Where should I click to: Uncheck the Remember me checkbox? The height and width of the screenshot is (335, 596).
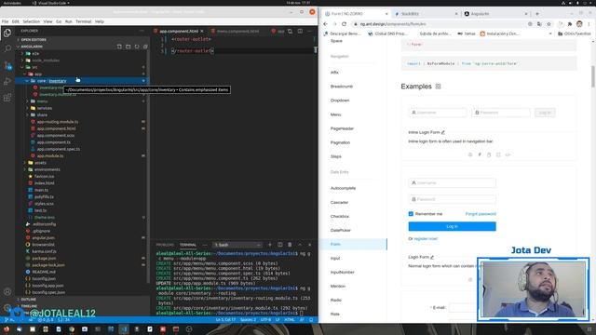coord(411,214)
